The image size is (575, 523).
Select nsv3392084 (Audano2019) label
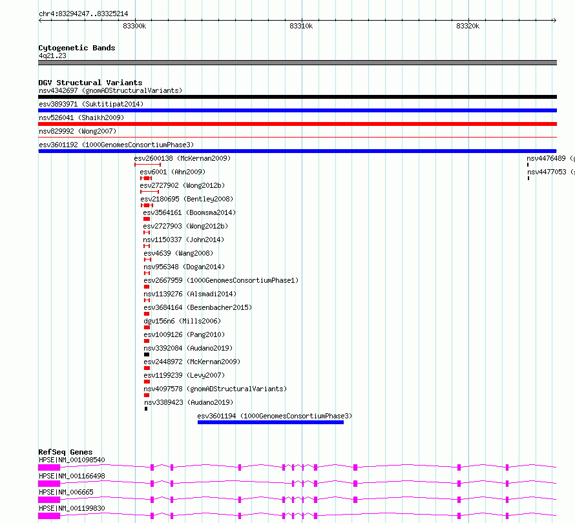[188, 348]
